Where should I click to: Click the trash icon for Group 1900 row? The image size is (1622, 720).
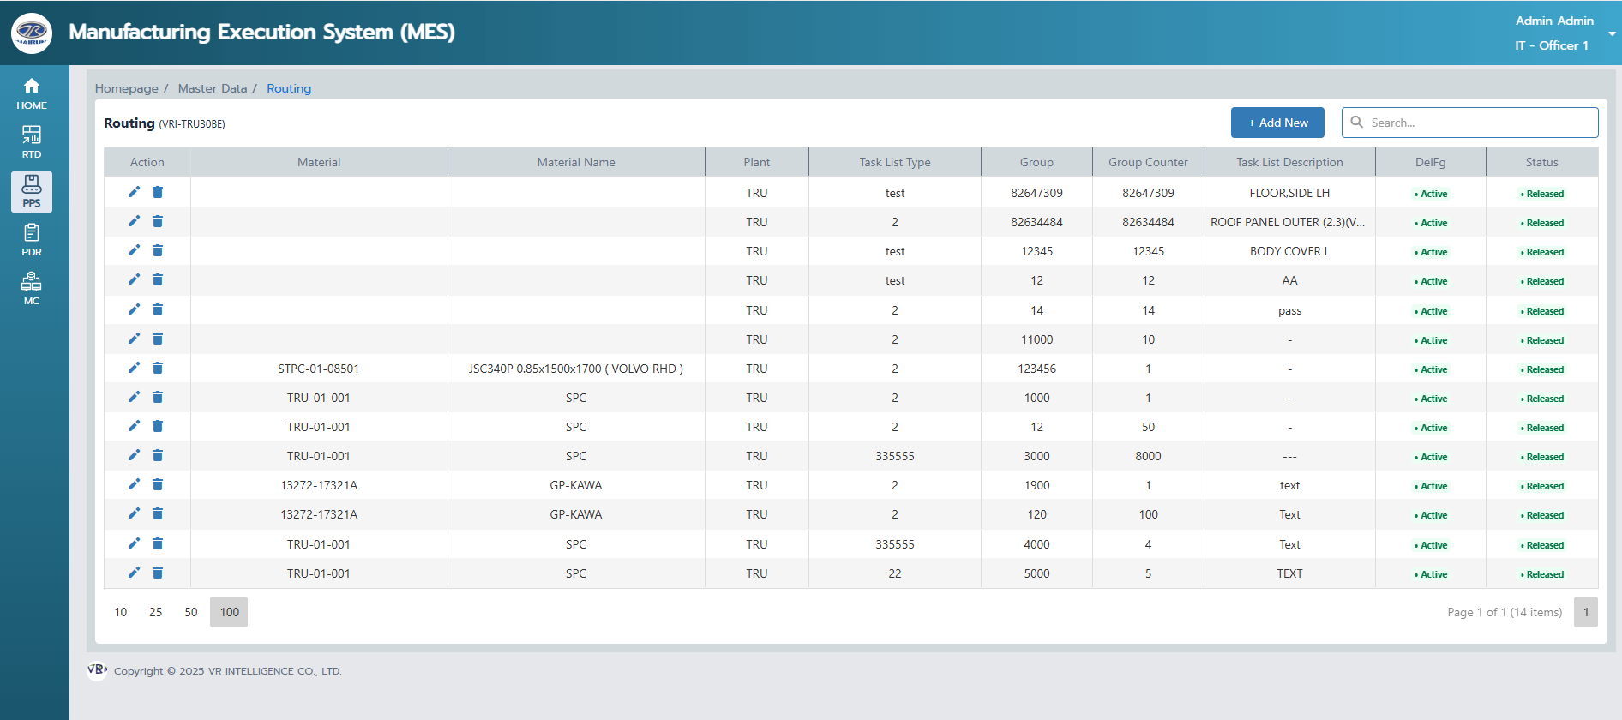[x=158, y=484]
